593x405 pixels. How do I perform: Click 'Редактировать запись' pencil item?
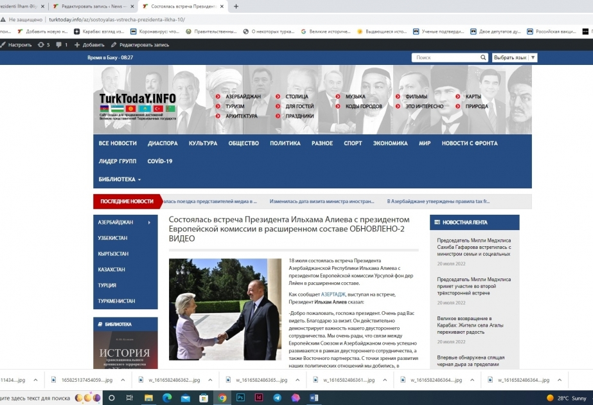[x=140, y=44]
